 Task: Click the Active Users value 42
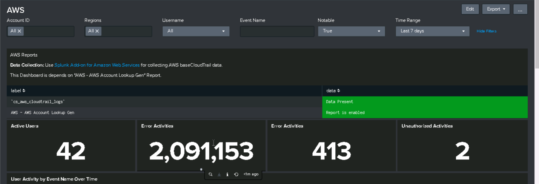coord(71,151)
